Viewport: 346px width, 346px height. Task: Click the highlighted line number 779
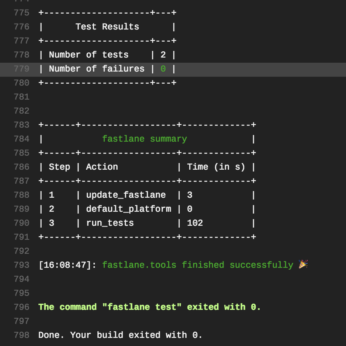coord(21,69)
